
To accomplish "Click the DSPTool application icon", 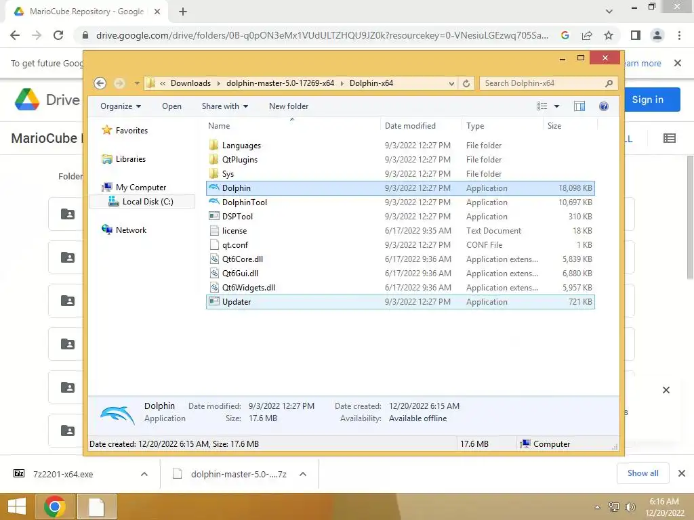I will pyautogui.click(x=213, y=216).
